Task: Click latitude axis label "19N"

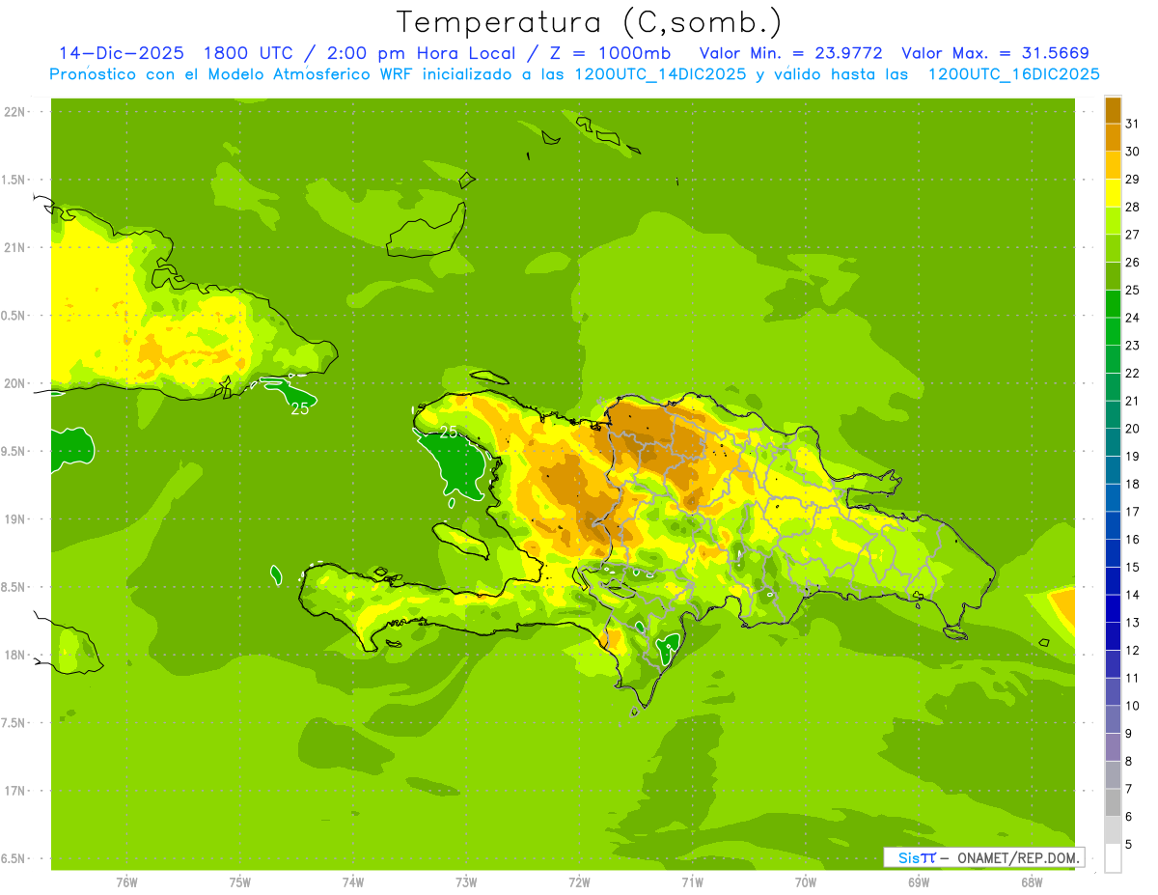Action: point(15,519)
